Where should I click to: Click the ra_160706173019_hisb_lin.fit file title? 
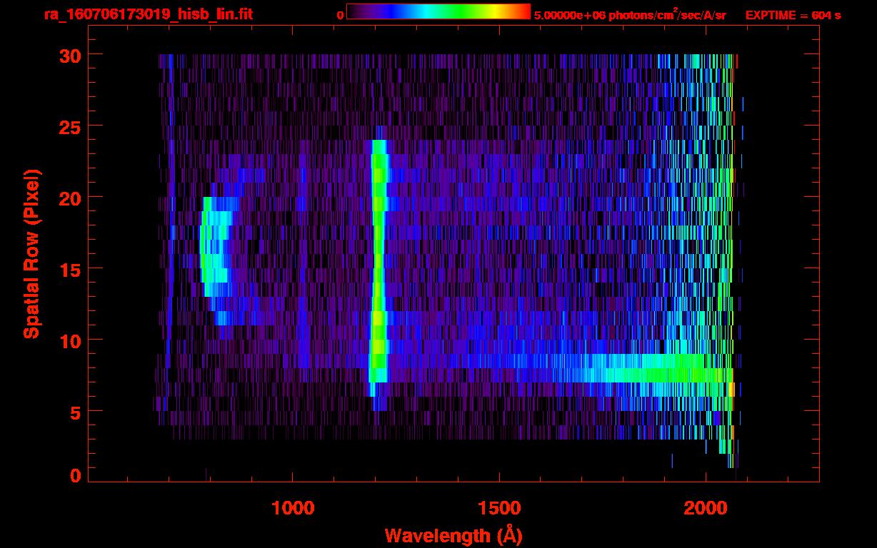[x=148, y=14]
